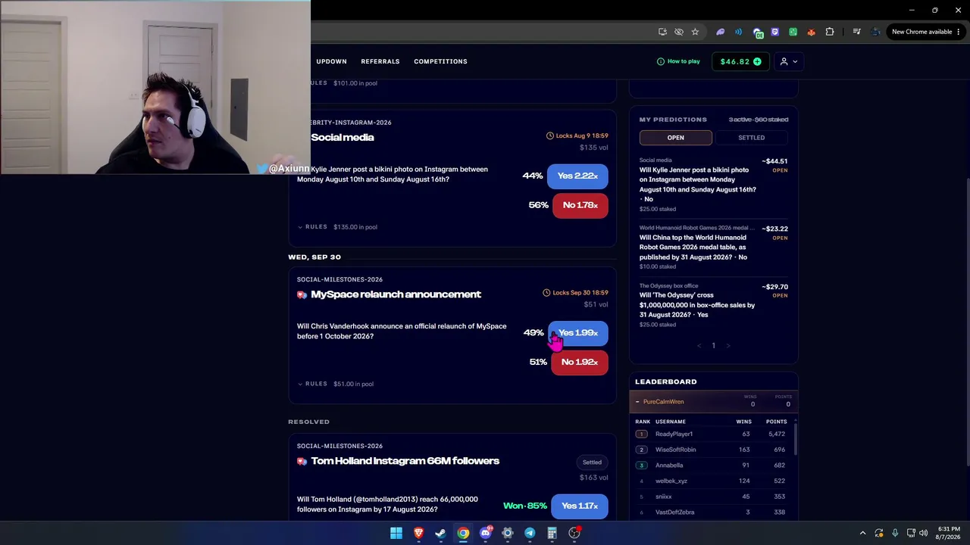The image size is (970, 545).
Task: Open the MetaMask fox extension
Action: (811, 32)
